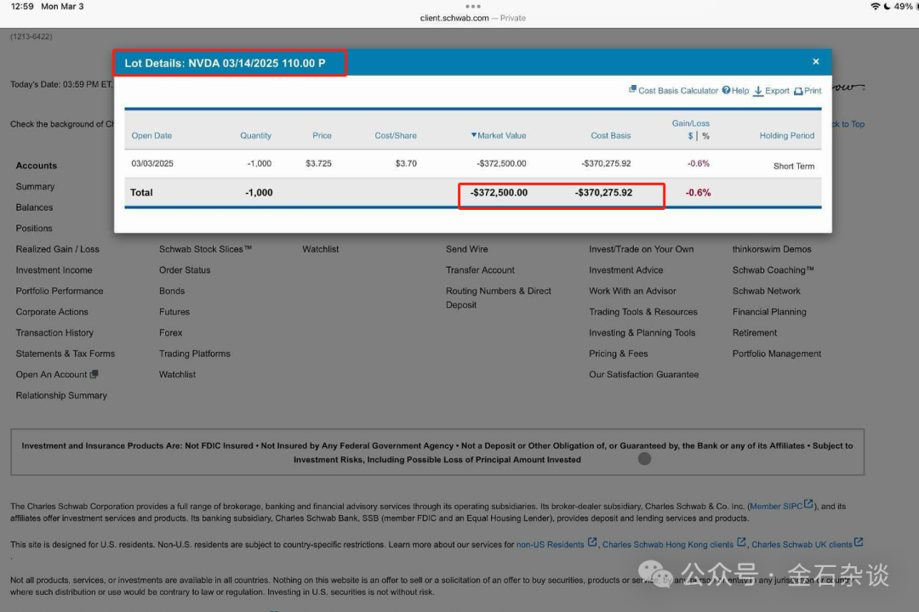Open Transaction History page
Viewport: 919px width, 612px height.
[x=54, y=332]
